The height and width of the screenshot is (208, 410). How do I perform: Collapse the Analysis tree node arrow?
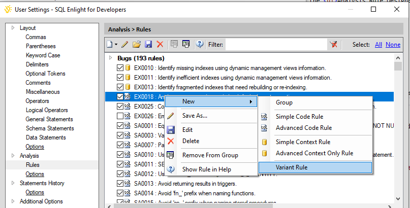click(13, 156)
